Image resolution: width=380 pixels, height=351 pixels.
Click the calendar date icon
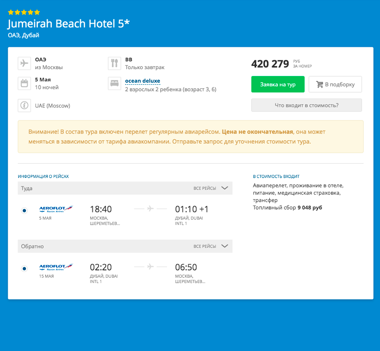coord(24,83)
